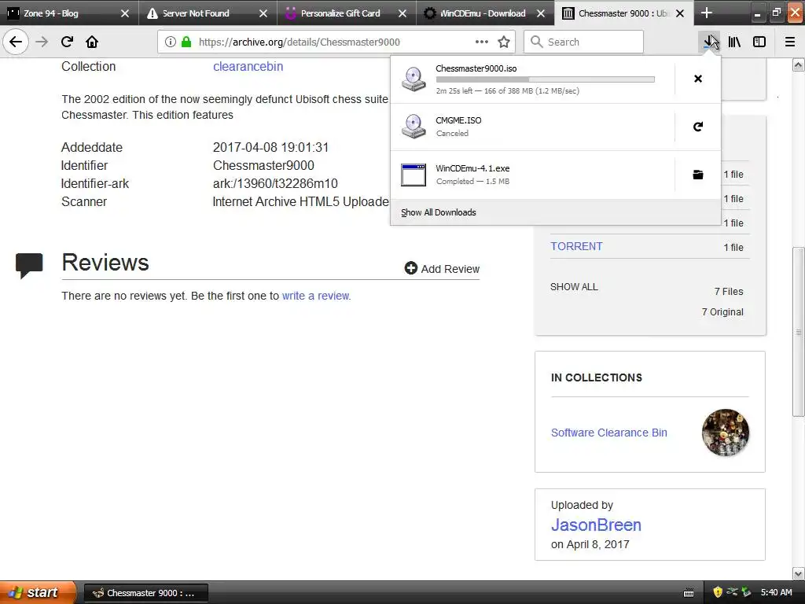Click the write a review link

coord(316,296)
